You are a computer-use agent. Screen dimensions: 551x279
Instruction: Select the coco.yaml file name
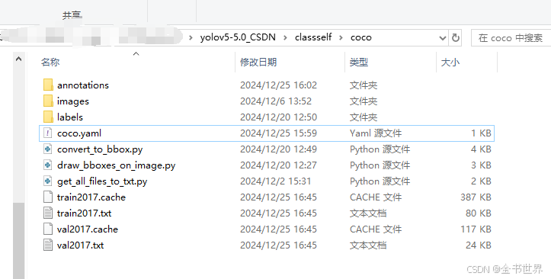click(x=79, y=133)
